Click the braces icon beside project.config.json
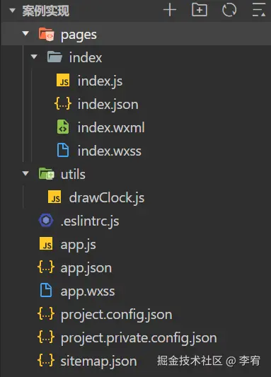Viewport: 271px width, 377px height. [46, 313]
